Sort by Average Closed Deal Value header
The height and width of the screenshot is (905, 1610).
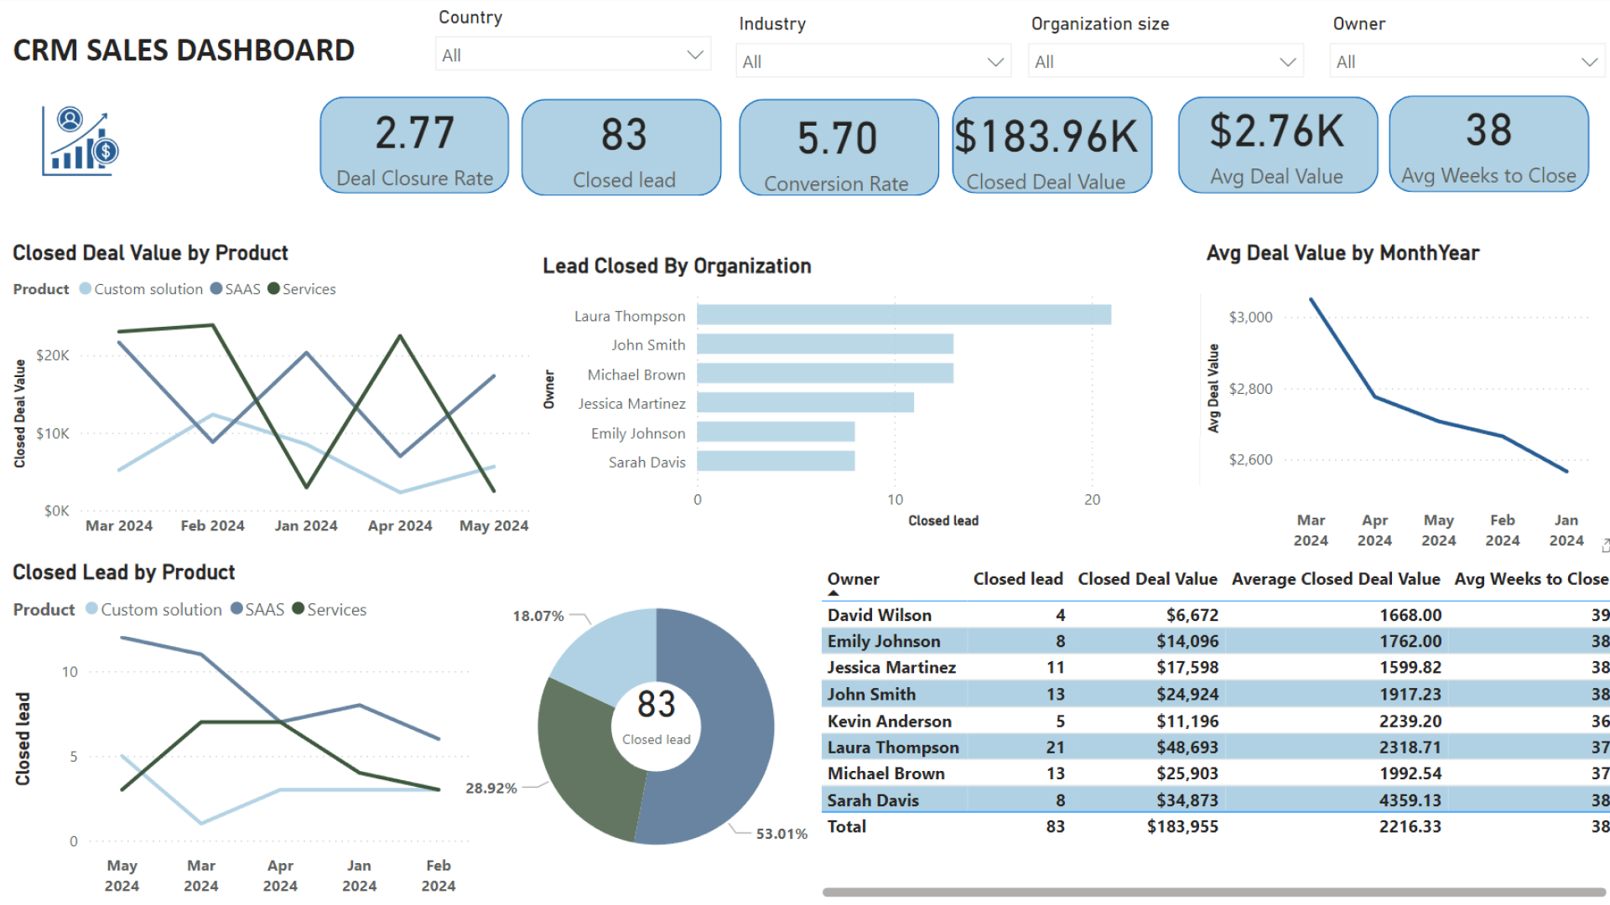tap(1336, 579)
